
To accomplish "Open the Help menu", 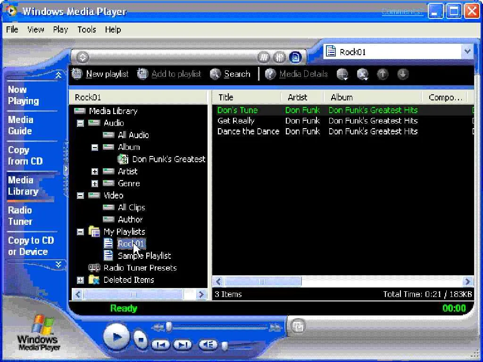I will click(x=113, y=30).
